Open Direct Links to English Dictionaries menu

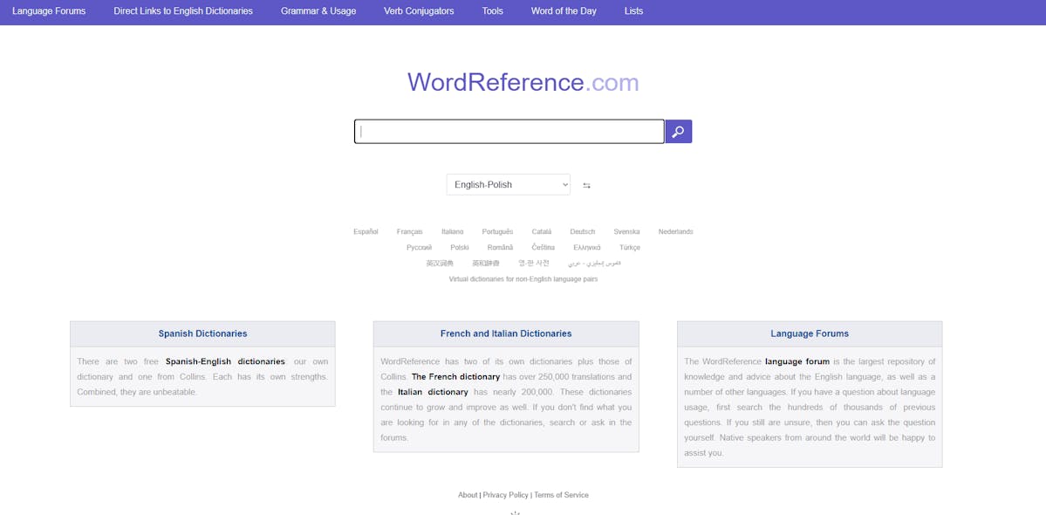coord(183,11)
